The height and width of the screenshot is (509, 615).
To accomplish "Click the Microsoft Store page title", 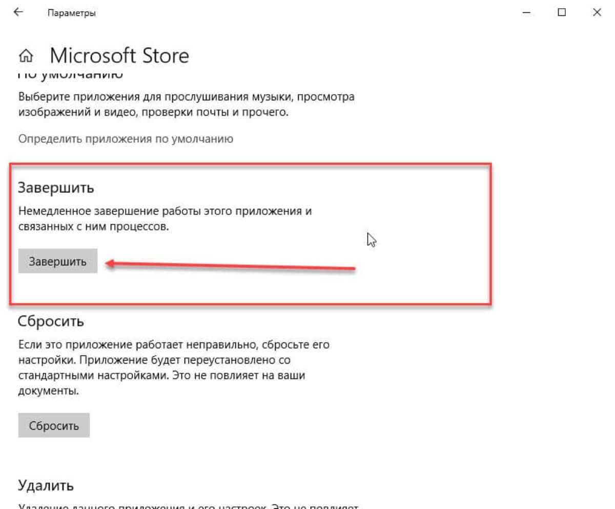I will coord(119,55).
